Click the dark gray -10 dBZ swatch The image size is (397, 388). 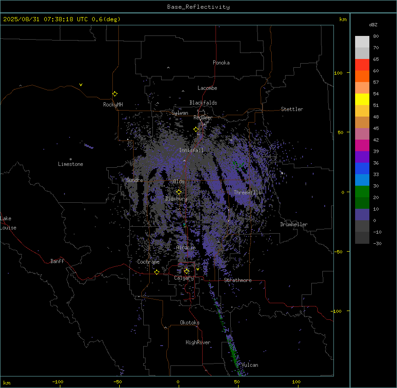click(362, 238)
